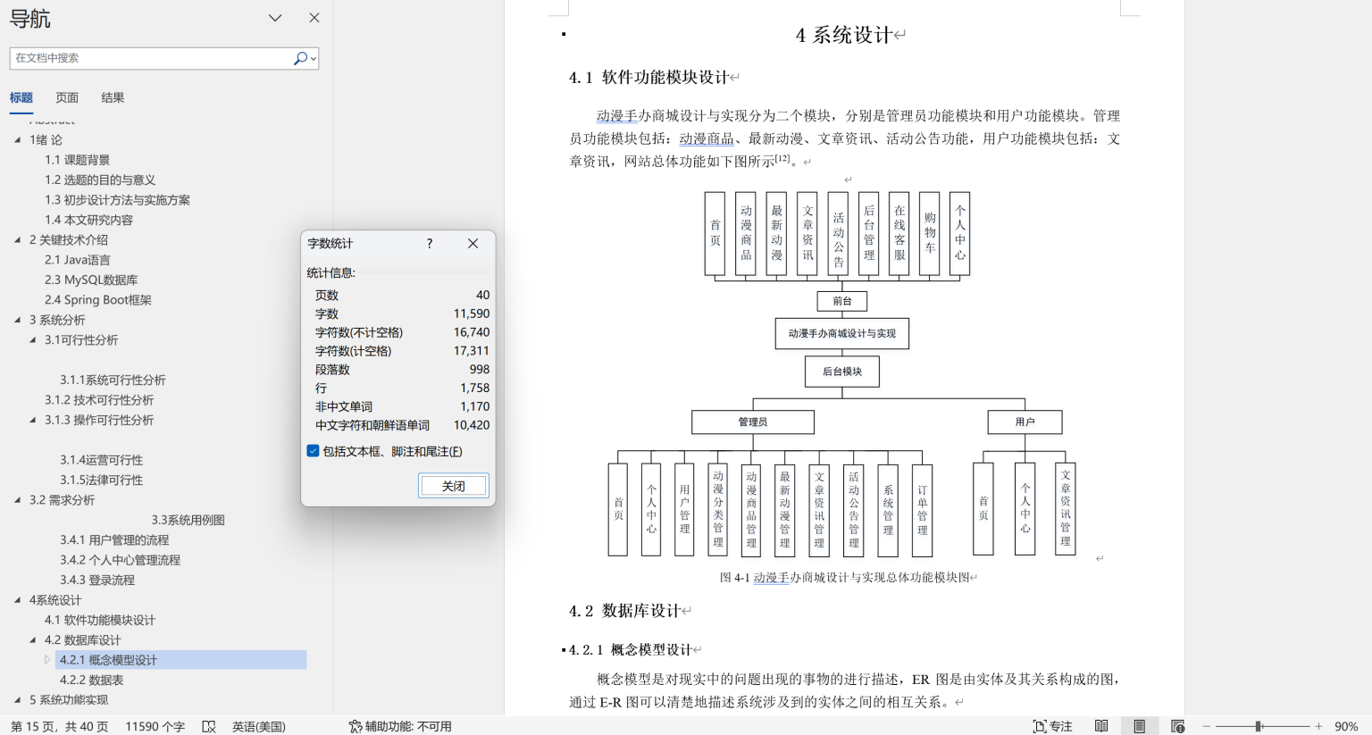The image size is (1372, 735).
Task: Click the help question mark in word count dialog
Action: click(430, 244)
